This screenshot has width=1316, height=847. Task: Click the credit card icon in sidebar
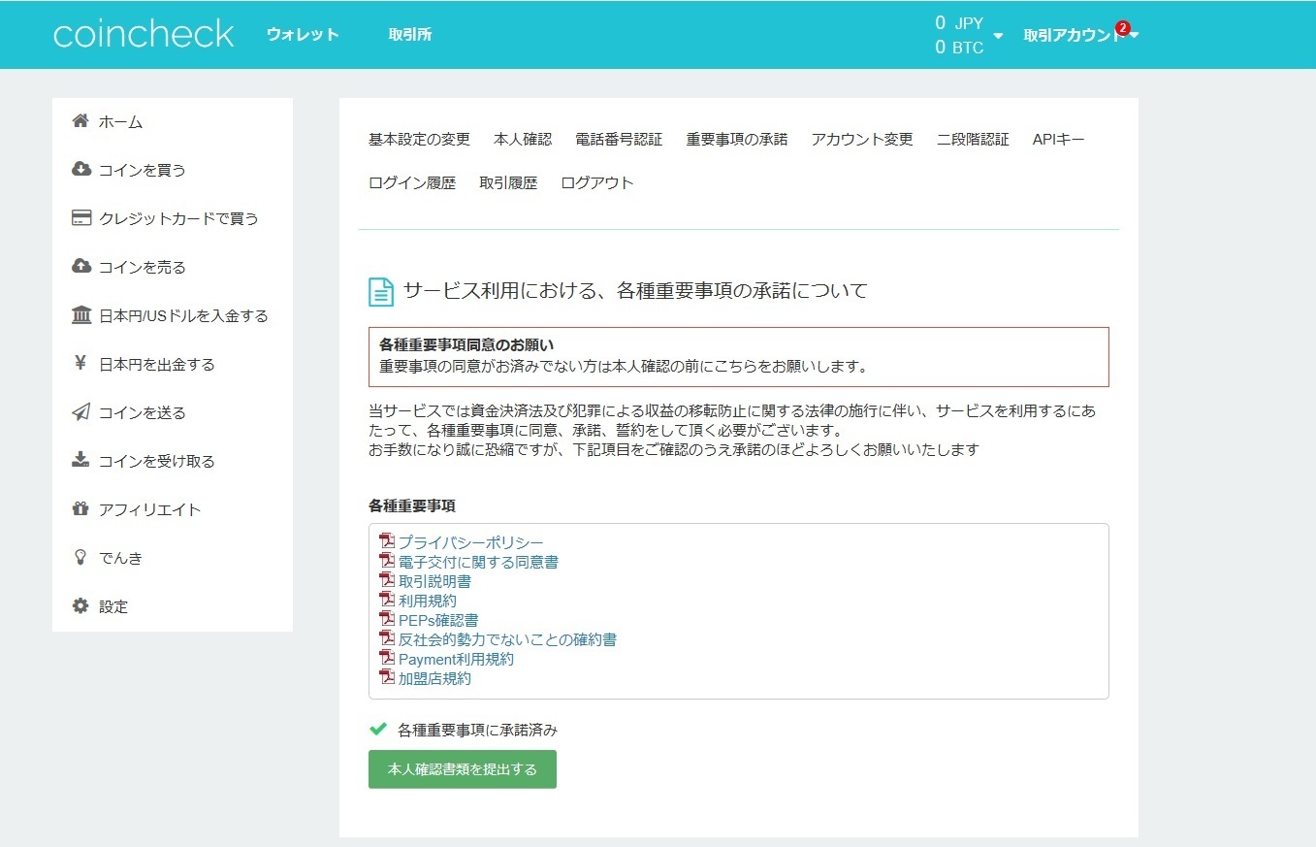[81, 218]
